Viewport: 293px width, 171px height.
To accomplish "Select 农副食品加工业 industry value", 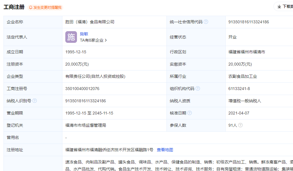I will click(x=243, y=76).
